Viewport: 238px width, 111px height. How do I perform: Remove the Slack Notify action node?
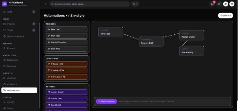tap(203, 46)
